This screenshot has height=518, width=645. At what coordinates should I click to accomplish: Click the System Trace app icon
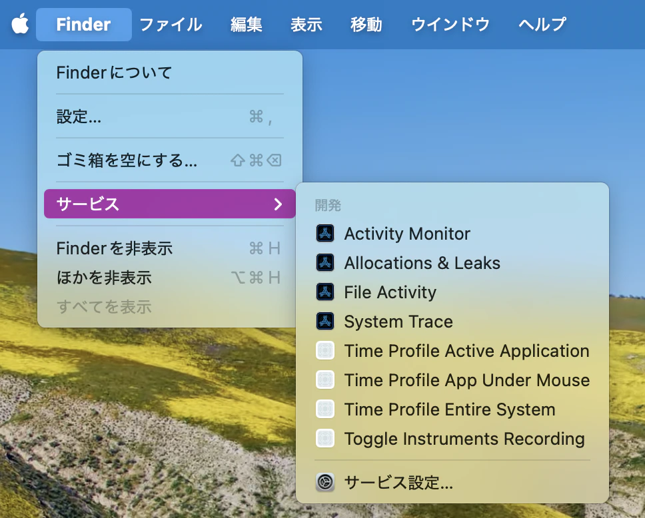[325, 321]
